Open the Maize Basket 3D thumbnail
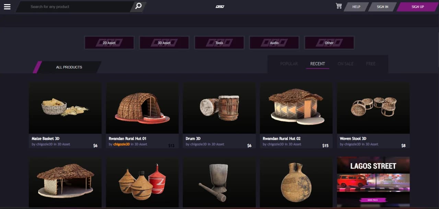The height and width of the screenshot is (209, 439). coord(65,108)
